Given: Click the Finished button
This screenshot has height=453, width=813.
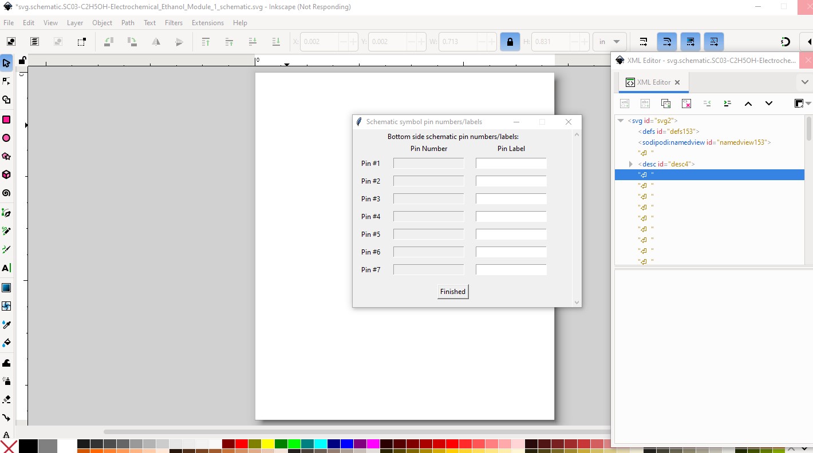Looking at the screenshot, I should coord(452,292).
